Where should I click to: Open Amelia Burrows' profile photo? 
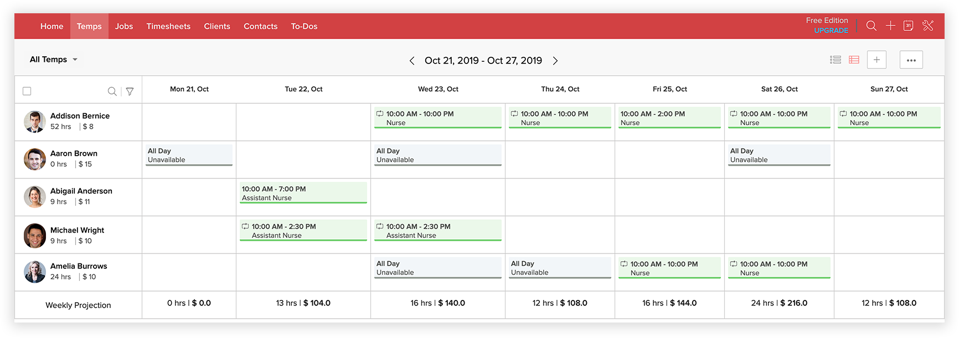(35, 272)
